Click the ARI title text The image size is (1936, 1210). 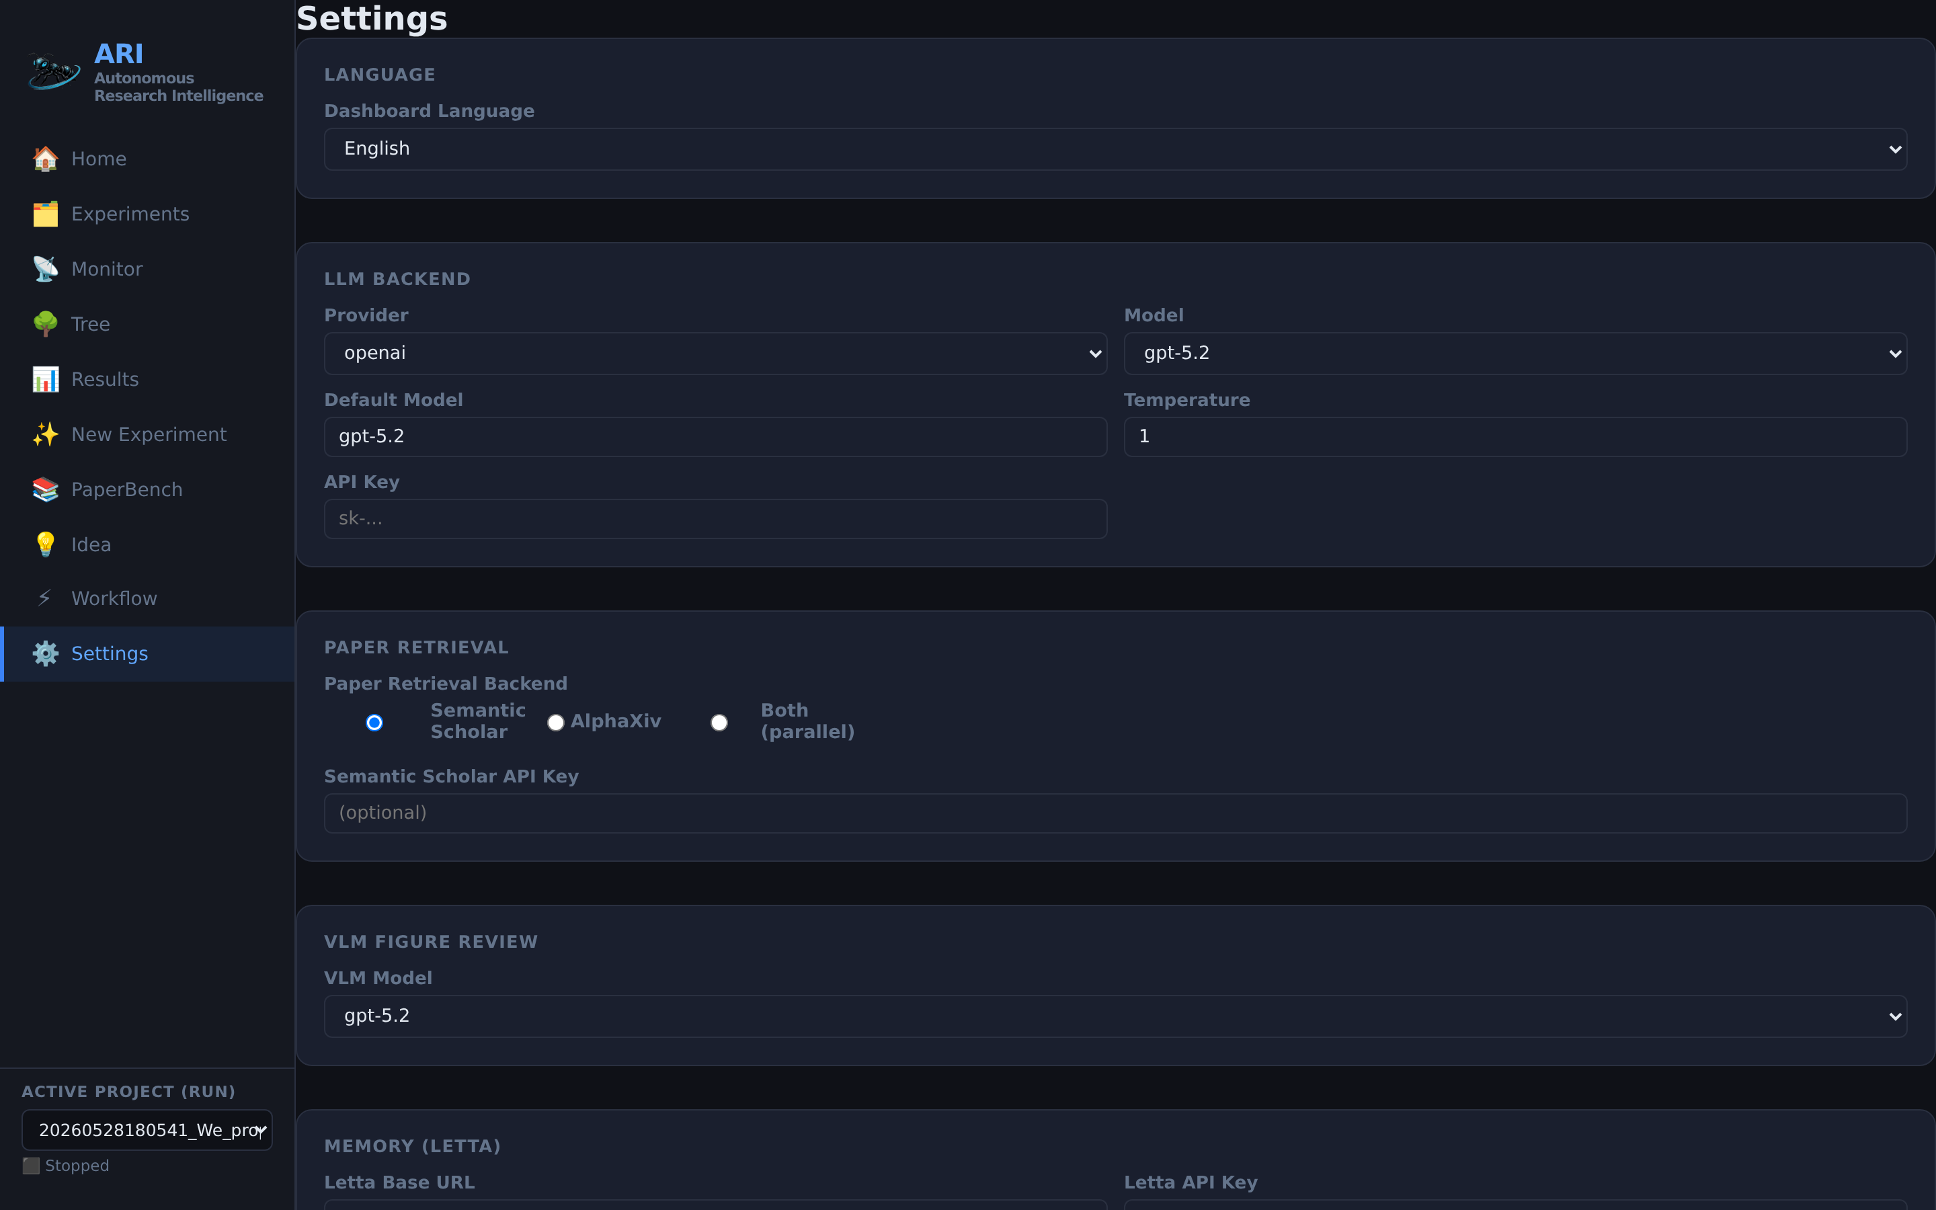click(118, 54)
